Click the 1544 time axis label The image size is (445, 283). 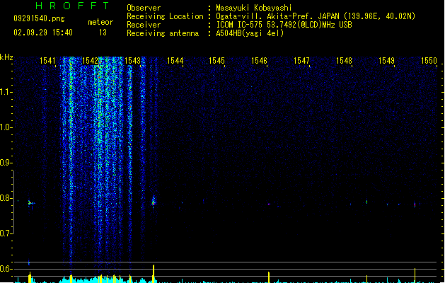175,61
